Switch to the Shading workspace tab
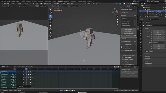 (54, 2)
